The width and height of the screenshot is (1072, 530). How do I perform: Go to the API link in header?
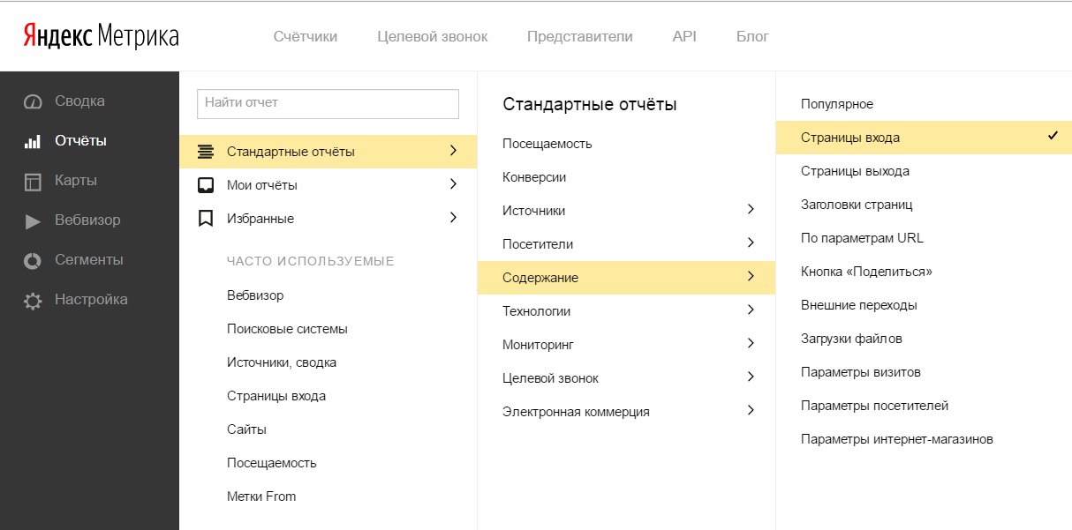coord(684,36)
